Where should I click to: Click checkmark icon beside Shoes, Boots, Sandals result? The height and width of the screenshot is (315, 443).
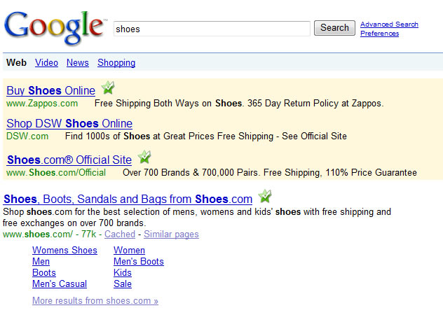coord(265,196)
